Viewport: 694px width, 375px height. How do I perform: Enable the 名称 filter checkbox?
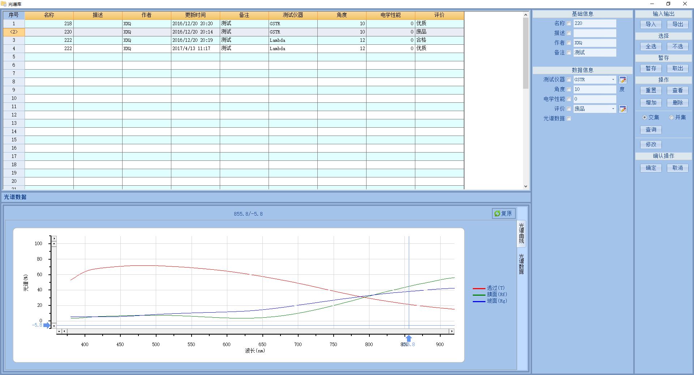pos(569,23)
